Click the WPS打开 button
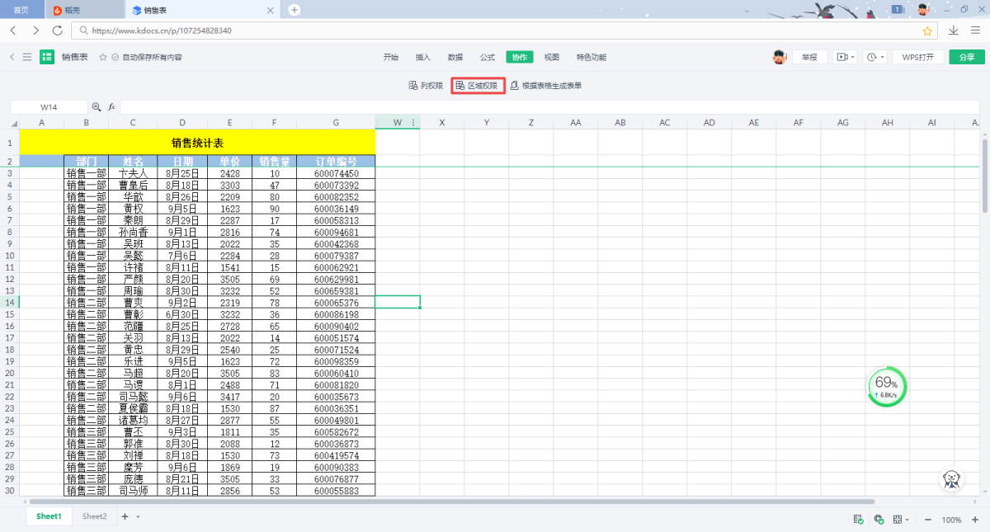 click(917, 58)
